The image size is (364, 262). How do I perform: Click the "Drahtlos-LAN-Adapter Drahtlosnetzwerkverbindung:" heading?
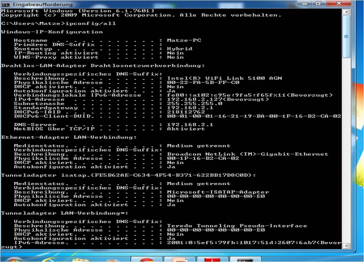click(x=103, y=66)
